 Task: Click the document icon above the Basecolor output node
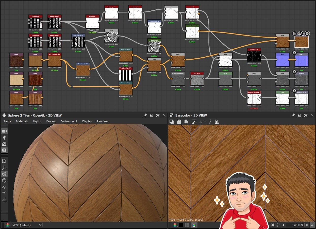pyautogui.click(x=294, y=34)
